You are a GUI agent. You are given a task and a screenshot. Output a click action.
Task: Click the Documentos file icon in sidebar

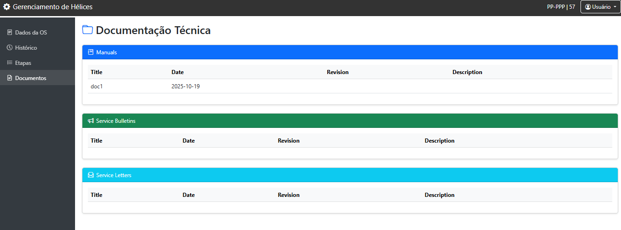pos(10,78)
